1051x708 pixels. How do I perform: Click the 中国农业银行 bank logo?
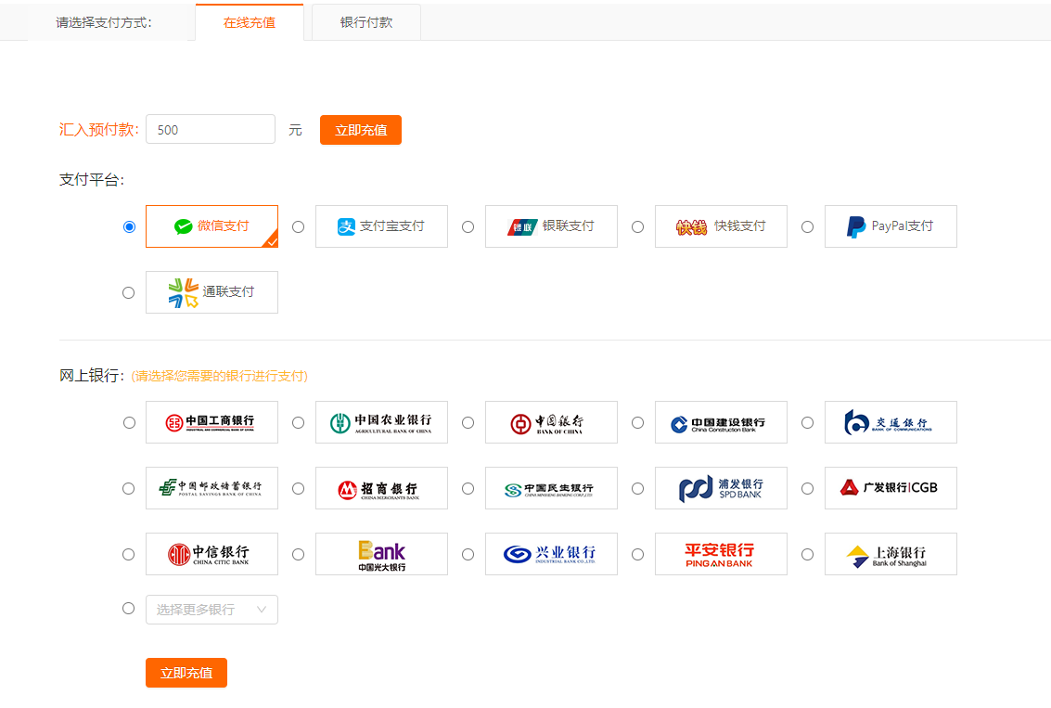(x=381, y=422)
